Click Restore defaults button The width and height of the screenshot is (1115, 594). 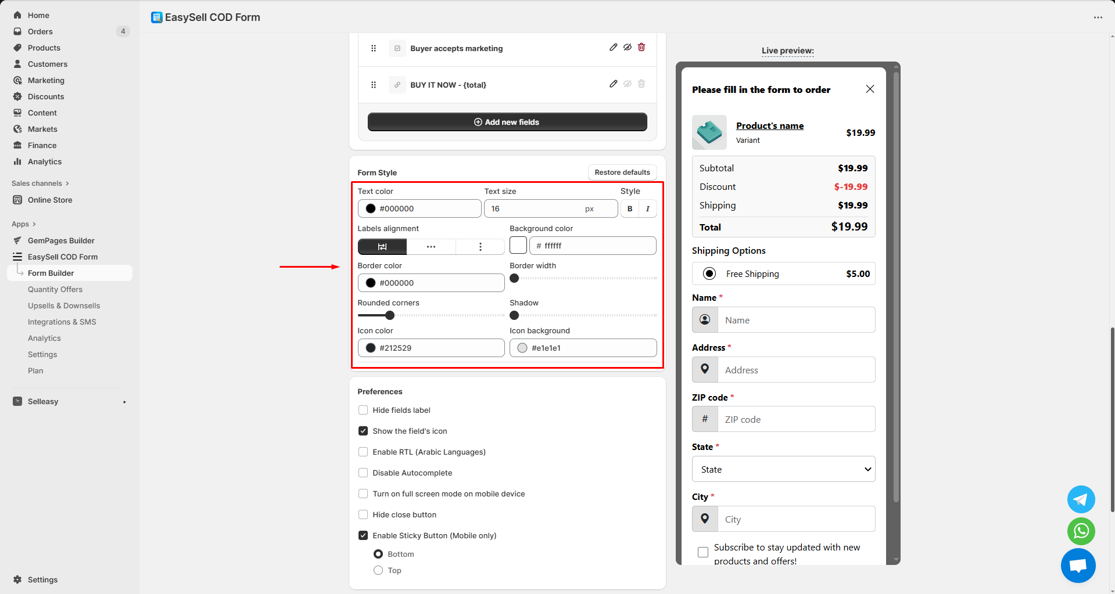click(x=622, y=172)
